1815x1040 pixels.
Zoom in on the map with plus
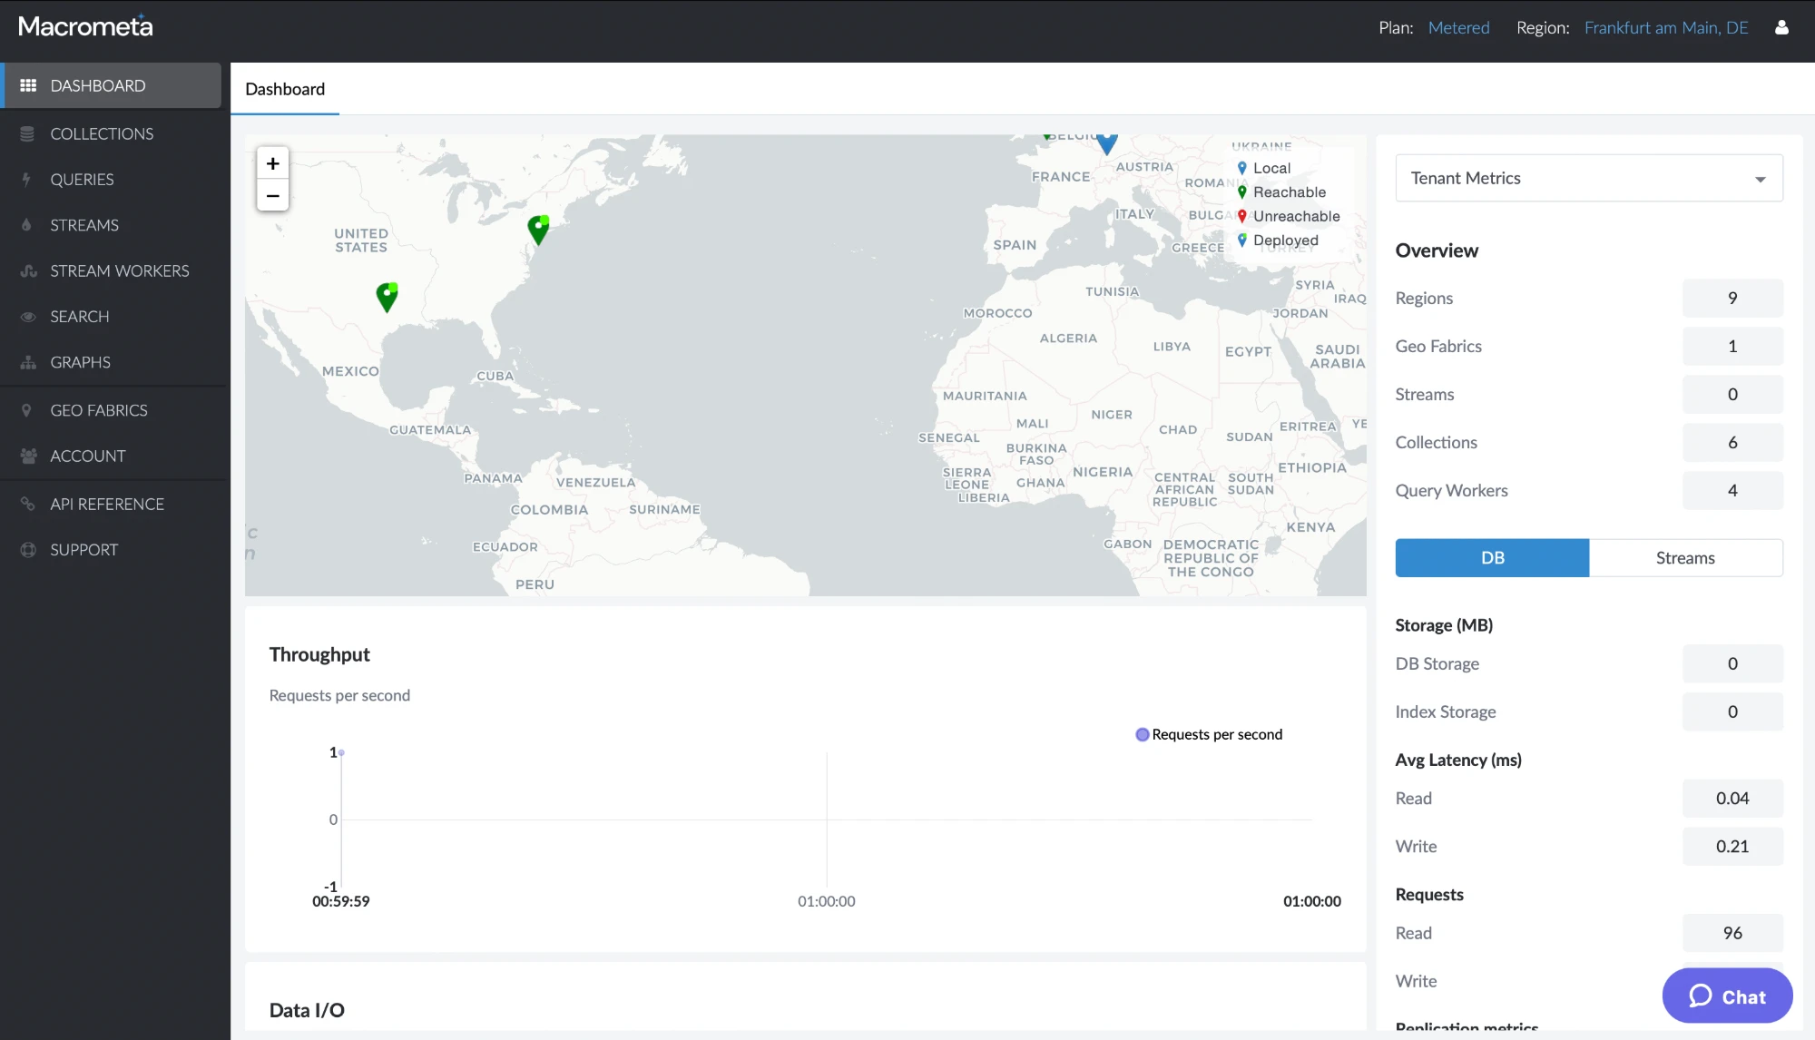click(272, 163)
